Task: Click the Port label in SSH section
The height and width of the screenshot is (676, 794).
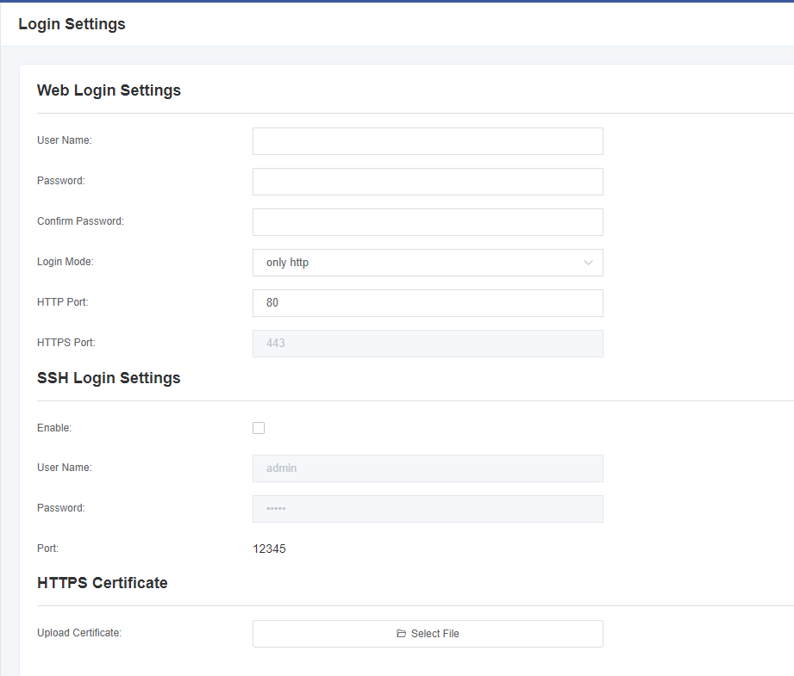Action: click(47, 549)
